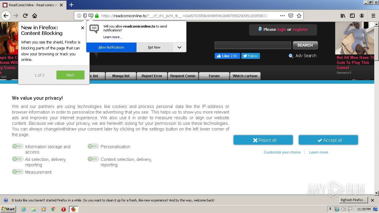Image resolution: width=379 pixels, height=213 pixels.
Task: Open Opera from the taskbar
Action: pos(63,209)
